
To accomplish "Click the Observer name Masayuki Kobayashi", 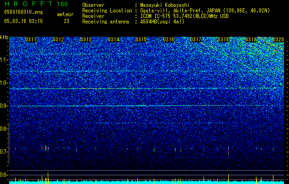I will (x=165, y=5).
